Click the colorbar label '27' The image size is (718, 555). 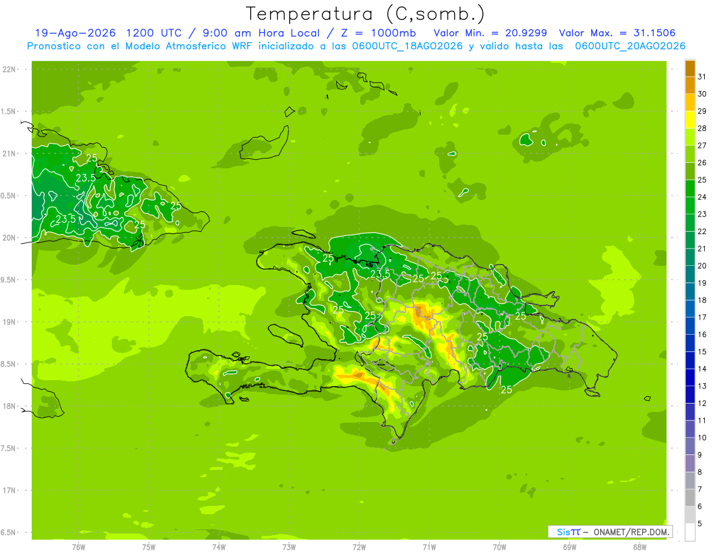[x=702, y=145]
